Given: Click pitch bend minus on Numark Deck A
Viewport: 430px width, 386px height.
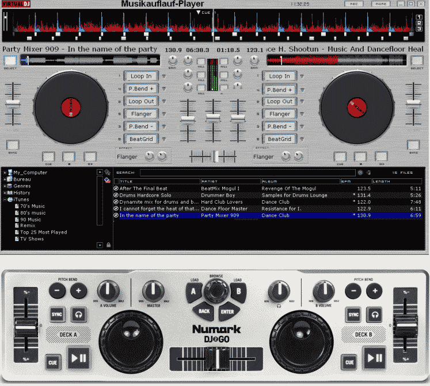Looking at the screenshot, I should (x=58, y=291).
